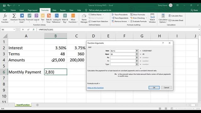Viewport: 201px width, 113px height.
Task: Confirm formula entry with the checkmark
Action: (28, 30)
